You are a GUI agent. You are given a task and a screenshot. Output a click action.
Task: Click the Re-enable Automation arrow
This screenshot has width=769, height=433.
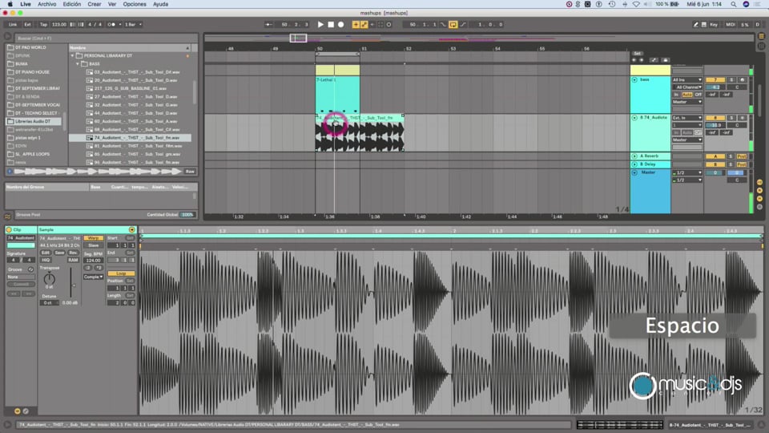372,24
